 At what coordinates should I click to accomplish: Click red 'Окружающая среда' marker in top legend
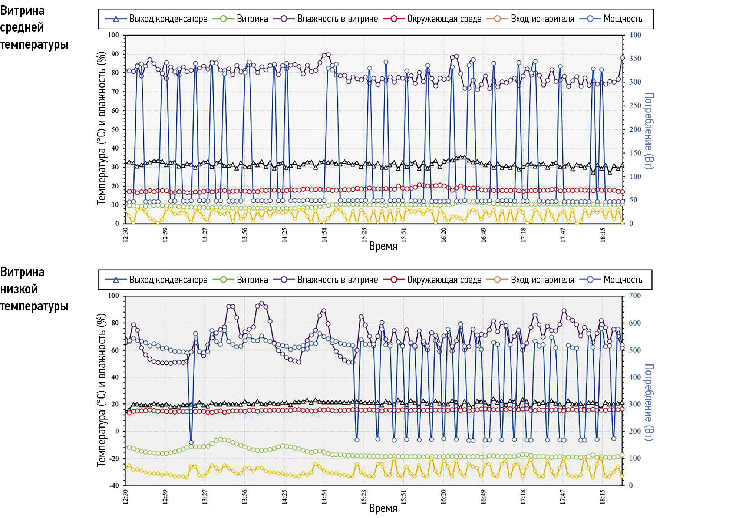coord(394,19)
